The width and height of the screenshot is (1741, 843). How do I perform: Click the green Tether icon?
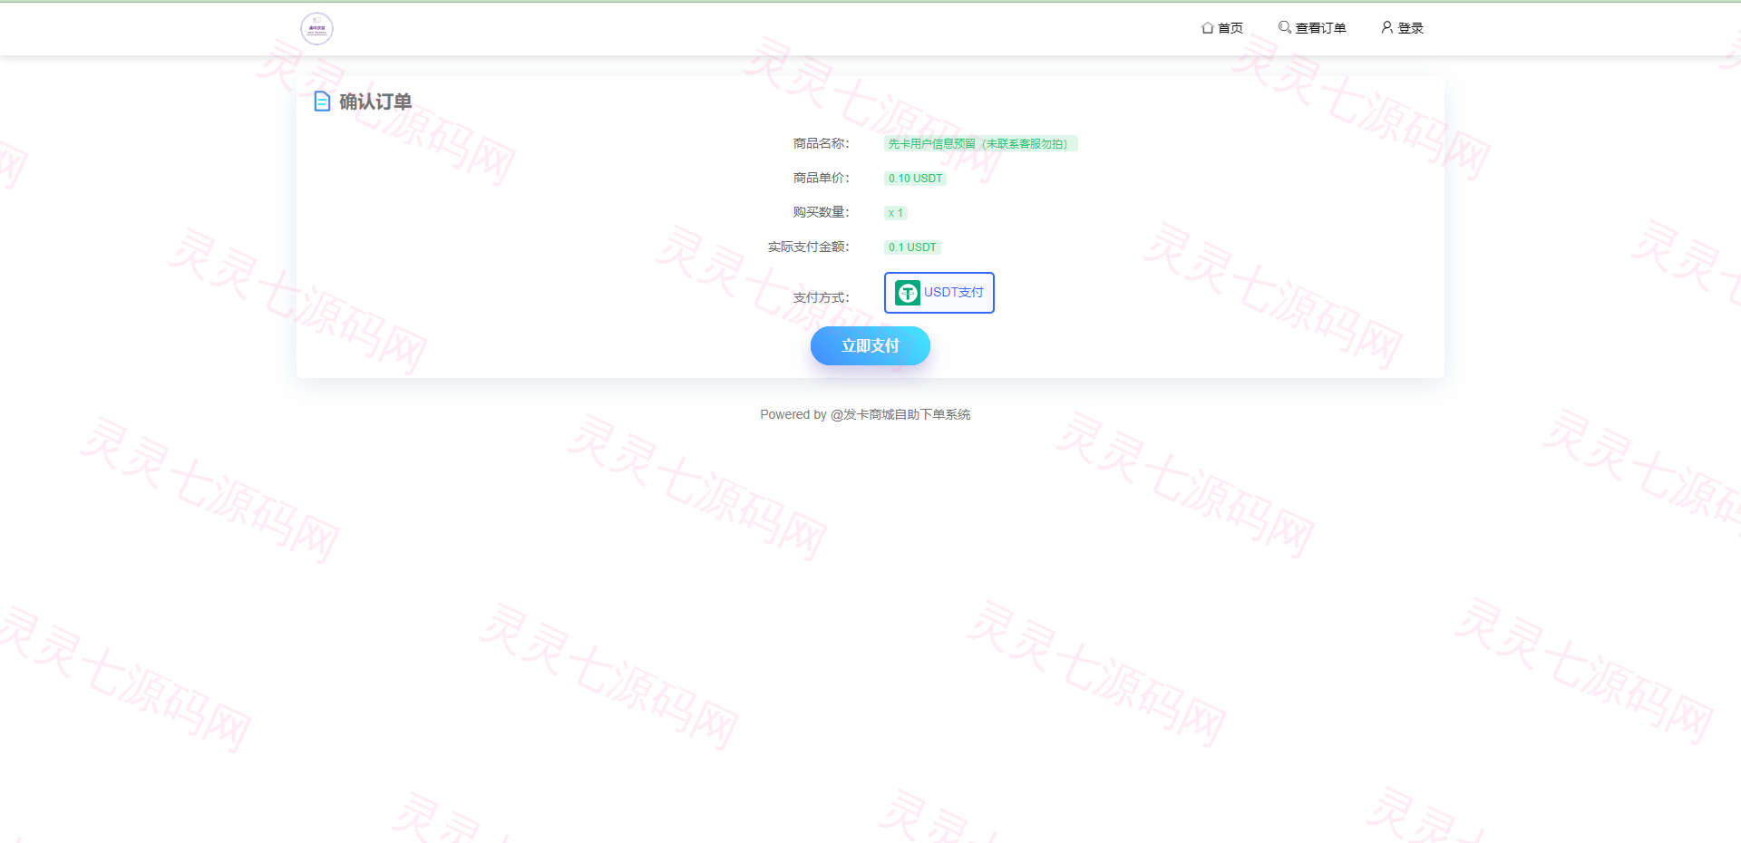(907, 293)
